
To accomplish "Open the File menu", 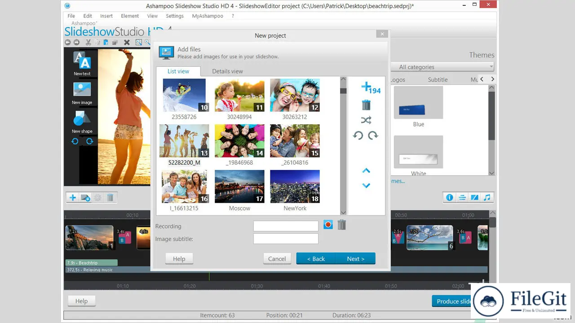I will click(x=71, y=16).
